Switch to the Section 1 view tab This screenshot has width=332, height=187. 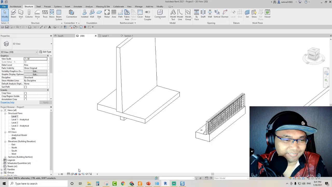tap(128, 36)
